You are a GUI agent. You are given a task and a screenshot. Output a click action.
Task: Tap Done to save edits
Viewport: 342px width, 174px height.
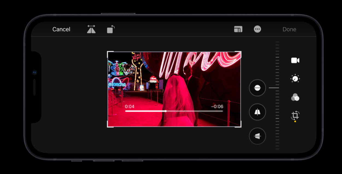[289, 29]
